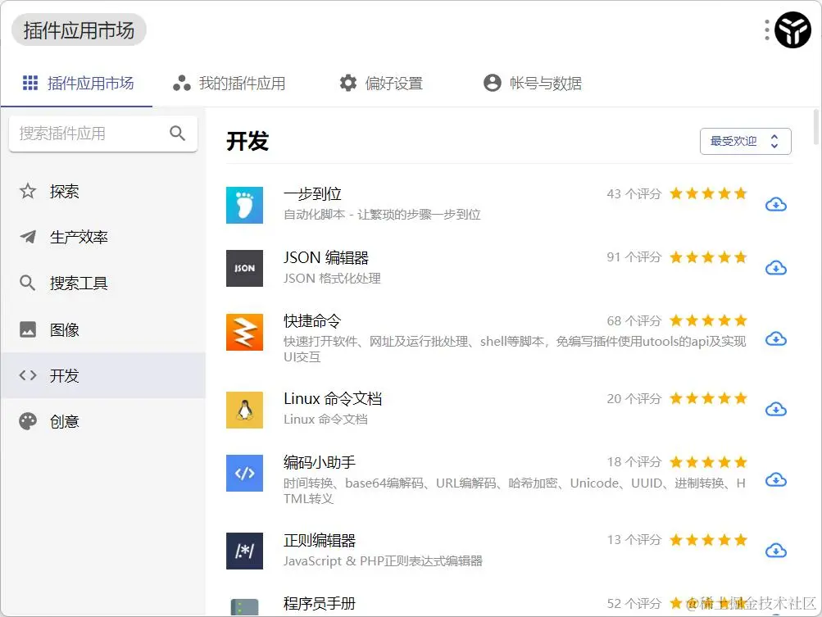822x617 pixels.
Task: Click the 43 个评分 rating count
Action: [x=634, y=194]
